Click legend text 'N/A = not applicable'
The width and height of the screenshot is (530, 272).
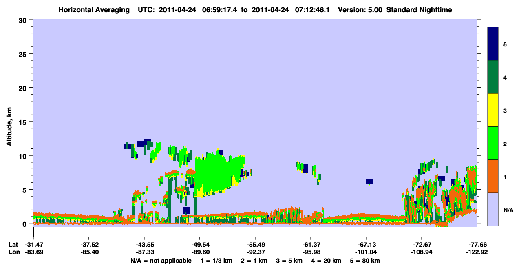tap(161, 261)
